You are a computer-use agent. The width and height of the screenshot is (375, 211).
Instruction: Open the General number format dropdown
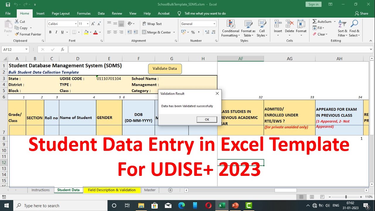click(x=214, y=24)
